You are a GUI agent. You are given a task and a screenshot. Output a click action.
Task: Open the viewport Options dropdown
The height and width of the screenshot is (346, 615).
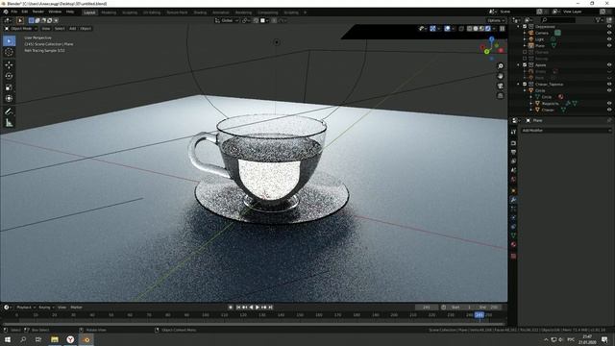[x=496, y=20]
